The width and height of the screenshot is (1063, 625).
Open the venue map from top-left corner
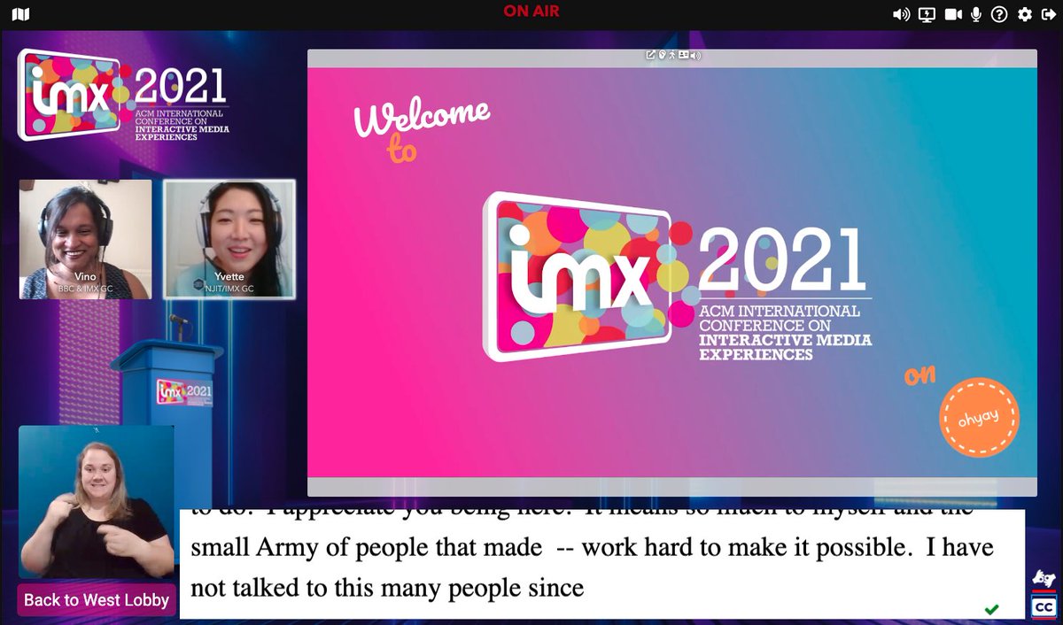20,14
